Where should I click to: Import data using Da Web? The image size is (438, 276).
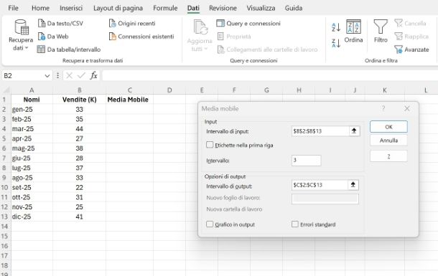(x=53, y=37)
